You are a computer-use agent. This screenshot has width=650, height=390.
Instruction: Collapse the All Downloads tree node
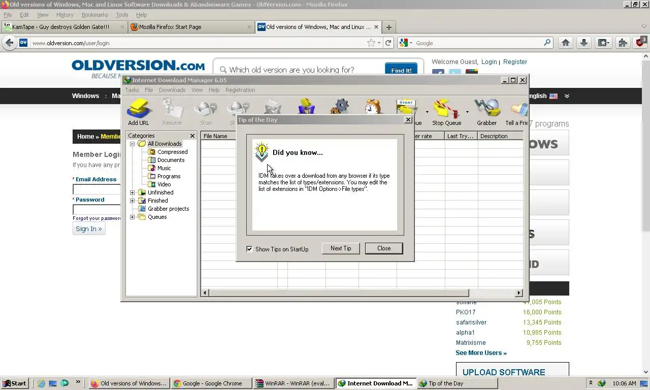133,144
